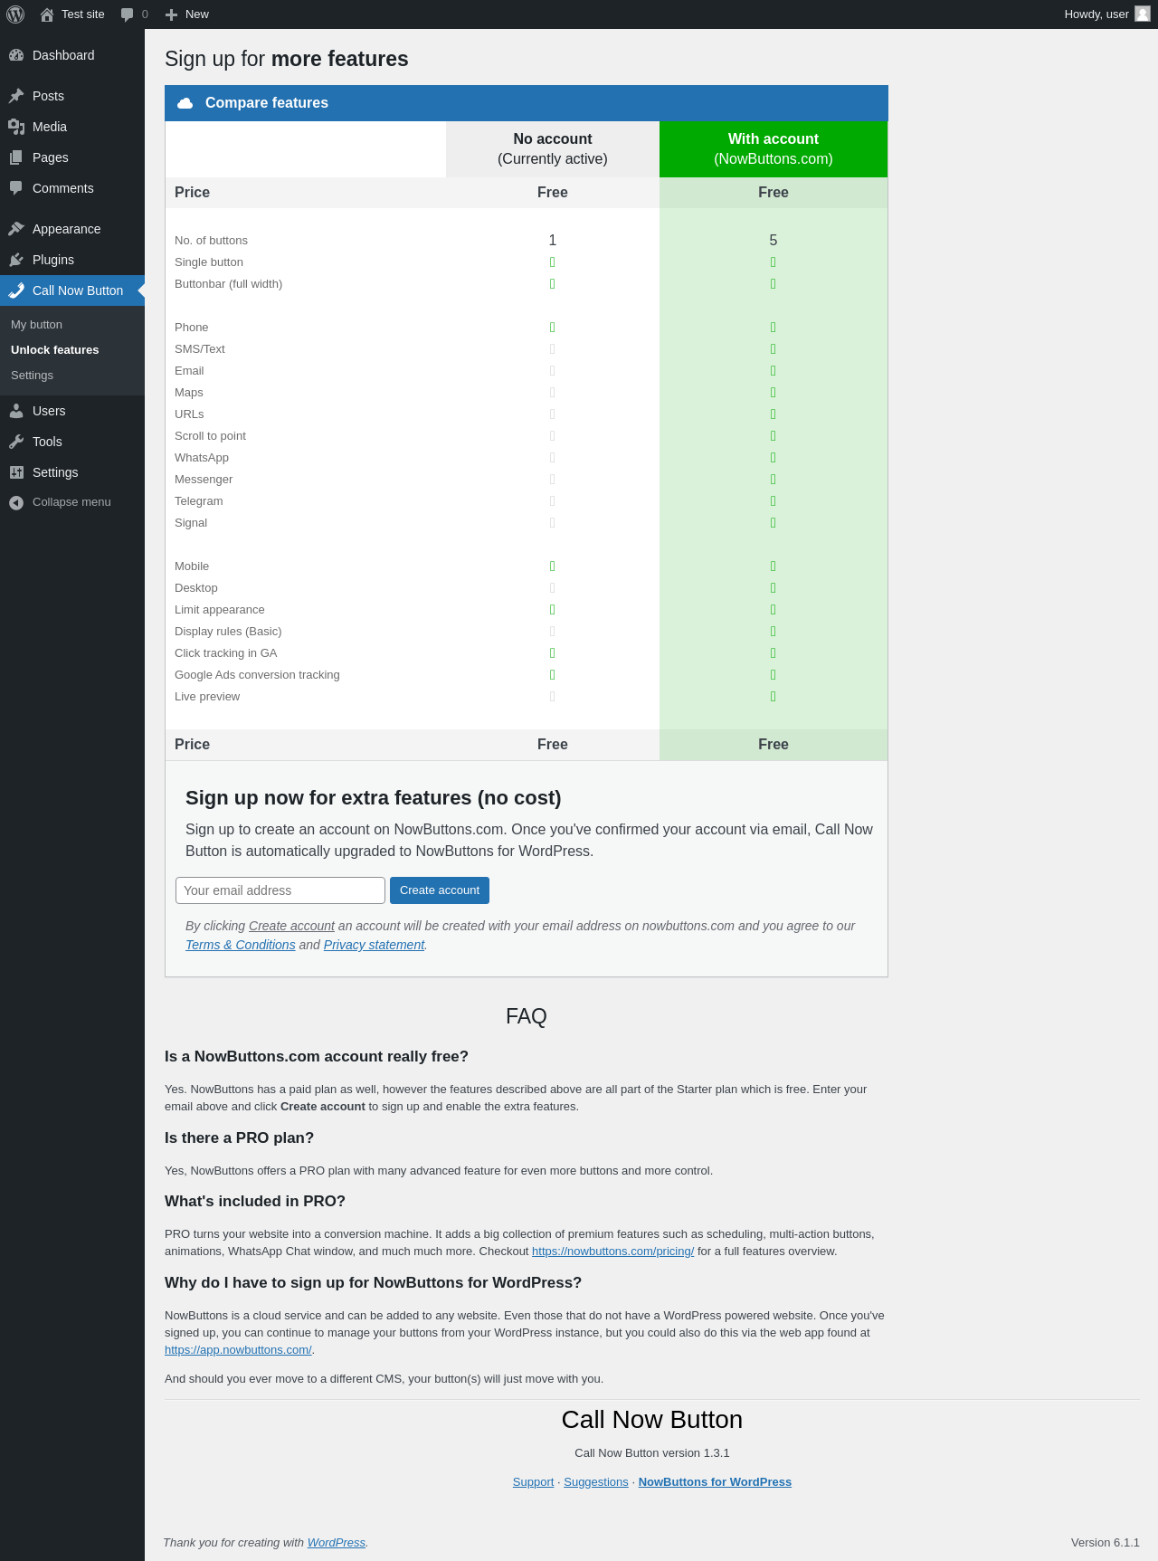Click the WordPress logo in the admin bar
The image size is (1158, 1561).
click(15, 14)
